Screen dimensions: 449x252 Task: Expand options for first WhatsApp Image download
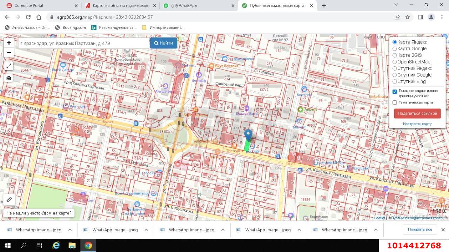[70, 230]
